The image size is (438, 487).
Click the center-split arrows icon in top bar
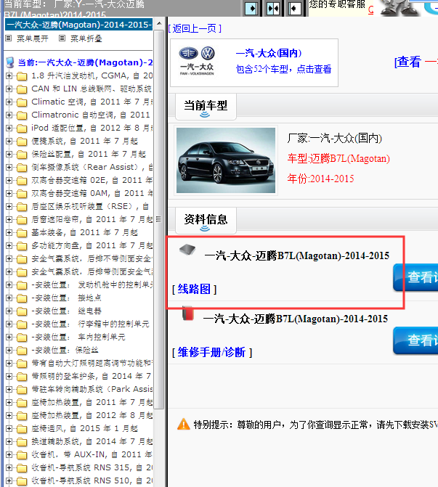pyautogui.click(x=273, y=8)
